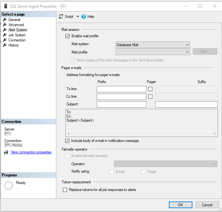Uncheck Enable mail profile
Image resolution: width=222 pixels, height=212 pixels.
(67, 36)
